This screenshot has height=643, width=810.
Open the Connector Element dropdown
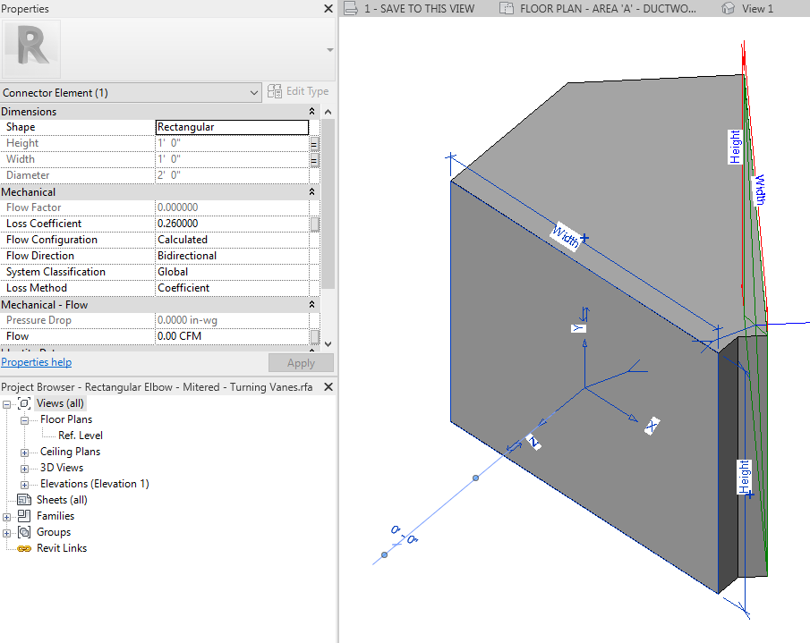253,93
